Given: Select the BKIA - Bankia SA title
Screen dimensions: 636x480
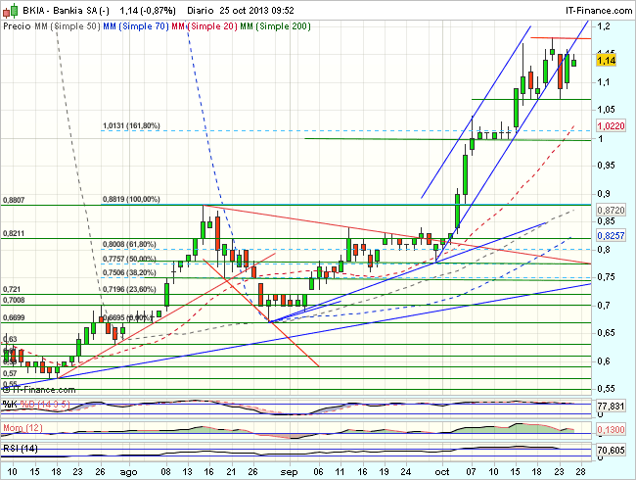Looking at the screenshot, I should click(x=66, y=11).
